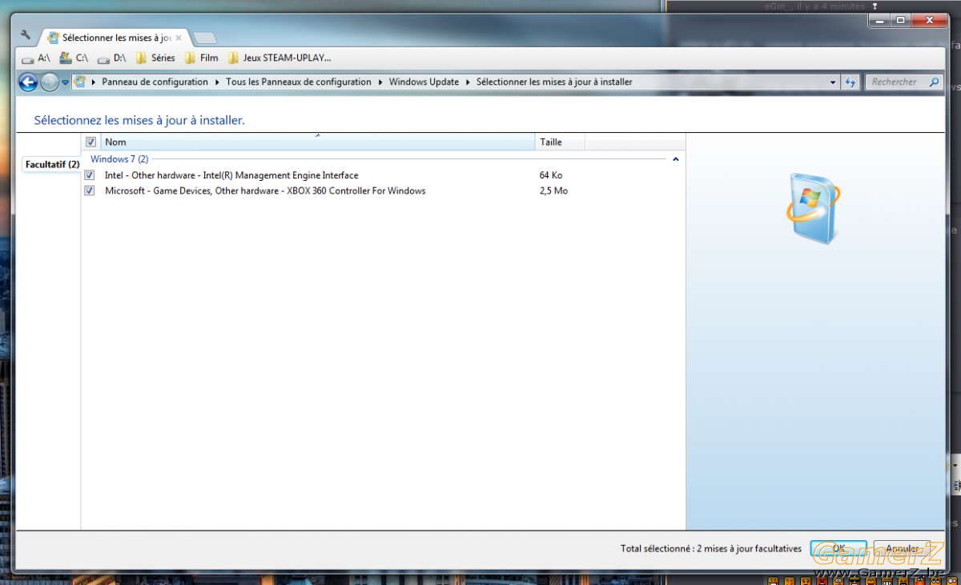Image resolution: width=961 pixels, height=585 pixels.
Task: Click the 'Sélectionnez les mises à jour à installer.' heading
Action: [139, 120]
